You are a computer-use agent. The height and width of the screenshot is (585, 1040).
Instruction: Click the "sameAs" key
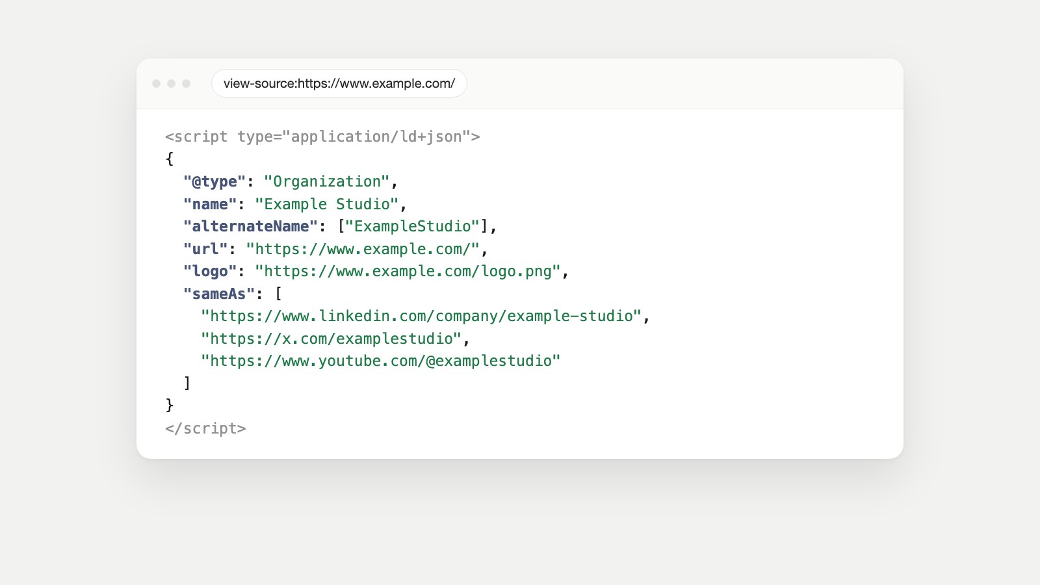[219, 294]
